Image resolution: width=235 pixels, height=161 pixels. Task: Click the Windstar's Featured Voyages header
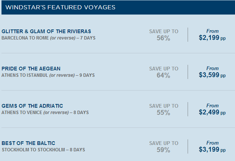(60, 7)
